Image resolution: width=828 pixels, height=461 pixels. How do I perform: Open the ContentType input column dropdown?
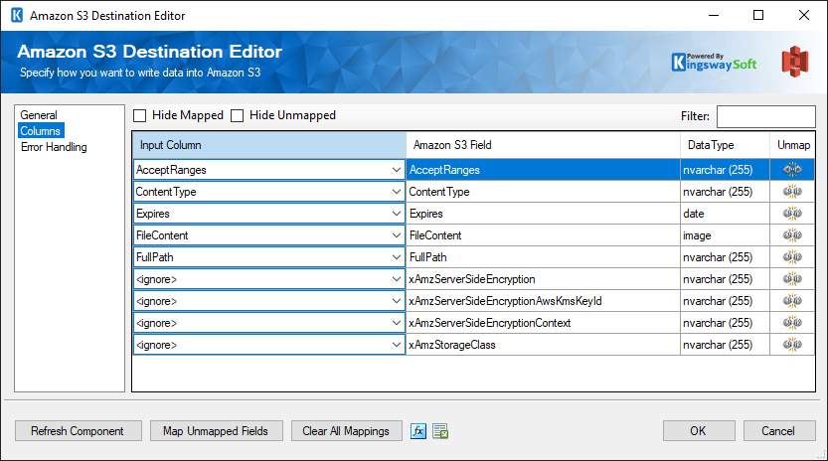tap(397, 192)
